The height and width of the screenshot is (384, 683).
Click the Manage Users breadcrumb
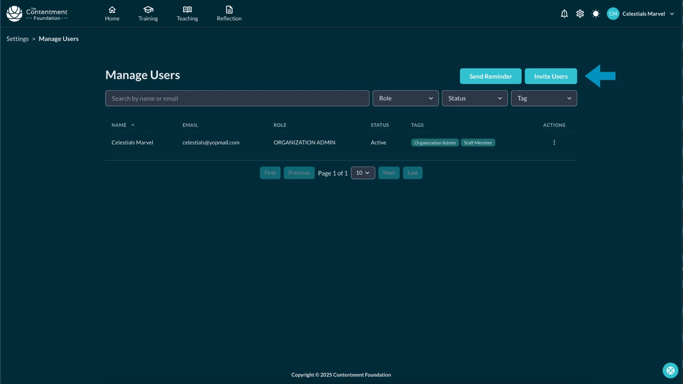59,39
